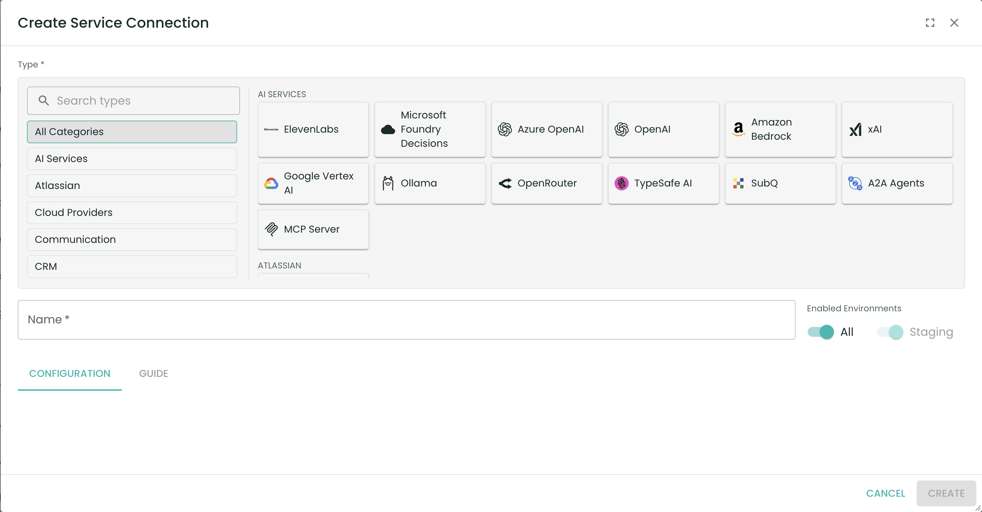
Task: Choose the Ollama text label
Action: tap(419, 183)
